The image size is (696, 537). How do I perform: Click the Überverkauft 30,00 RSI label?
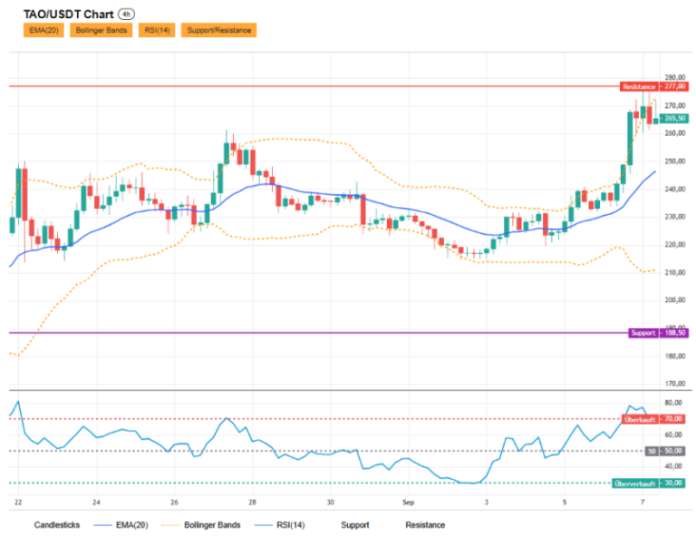(x=648, y=483)
